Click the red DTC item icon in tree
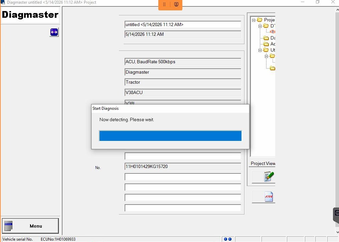 [x=273, y=32]
